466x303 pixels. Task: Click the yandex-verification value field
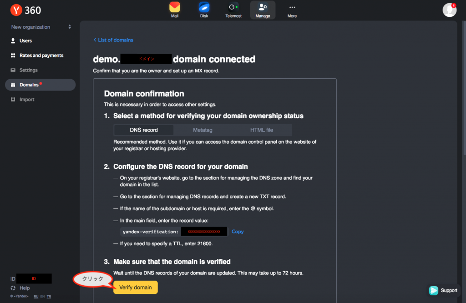pos(173,232)
